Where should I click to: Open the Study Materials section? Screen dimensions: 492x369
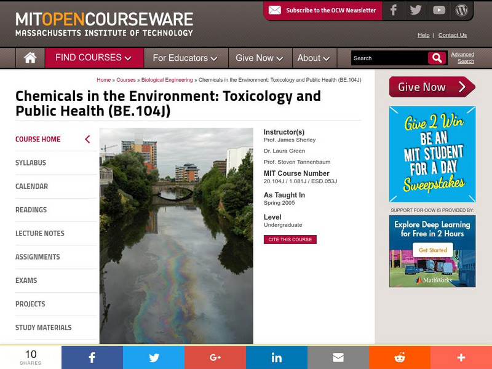(x=43, y=327)
